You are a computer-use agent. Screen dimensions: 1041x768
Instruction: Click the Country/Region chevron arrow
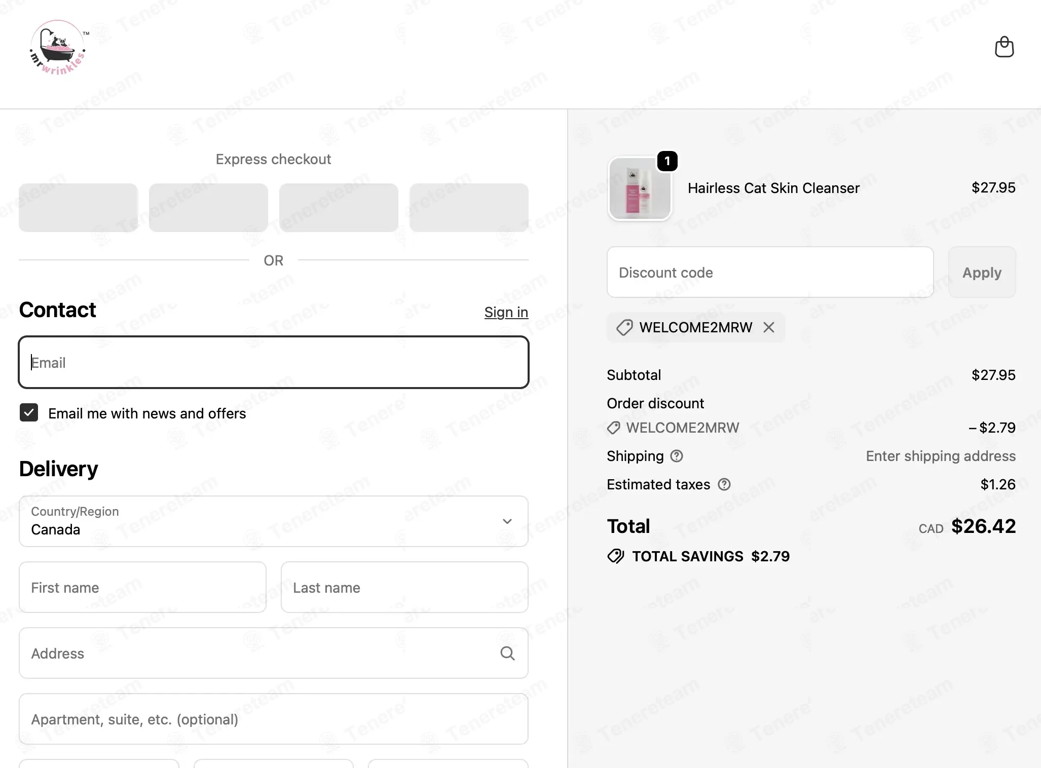507,521
